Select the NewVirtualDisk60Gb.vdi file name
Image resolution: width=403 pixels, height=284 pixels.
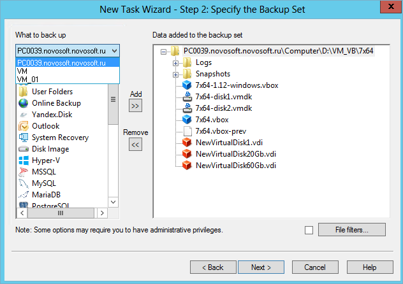(236, 166)
